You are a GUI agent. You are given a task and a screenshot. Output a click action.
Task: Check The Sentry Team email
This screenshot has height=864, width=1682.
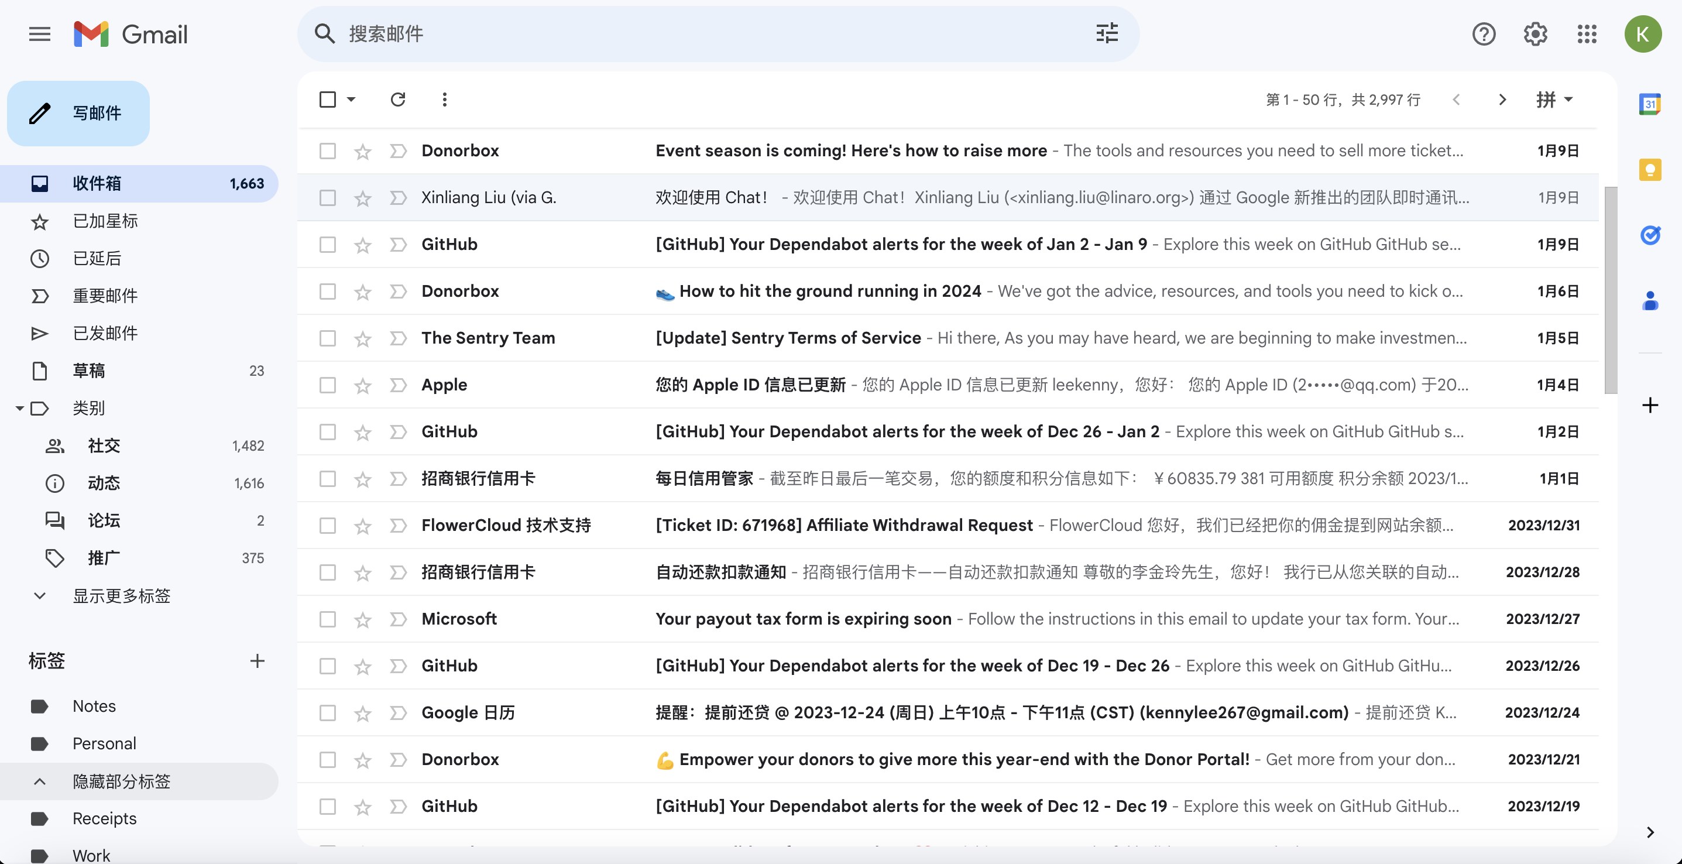pyautogui.click(x=328, y=338)
